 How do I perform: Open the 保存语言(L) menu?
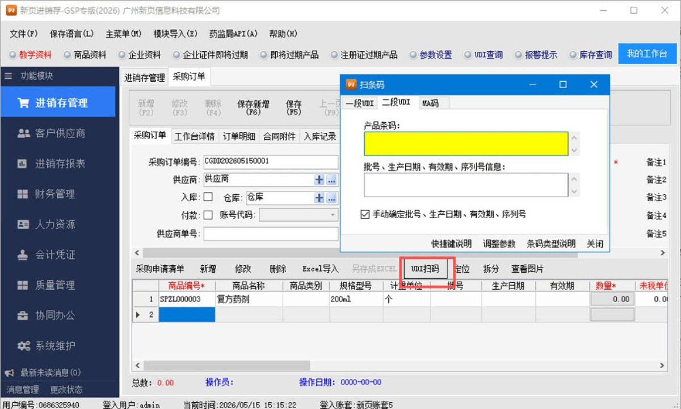click(72, 34)
